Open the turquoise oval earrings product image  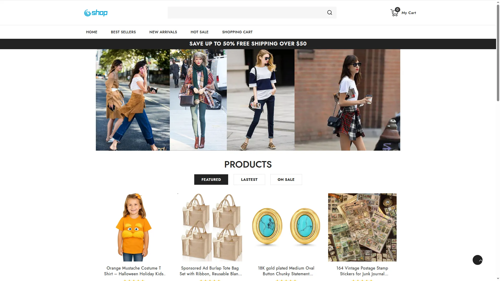(286, 227)
